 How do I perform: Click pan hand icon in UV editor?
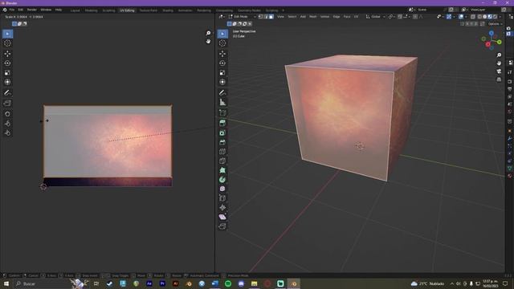(208, 41)
